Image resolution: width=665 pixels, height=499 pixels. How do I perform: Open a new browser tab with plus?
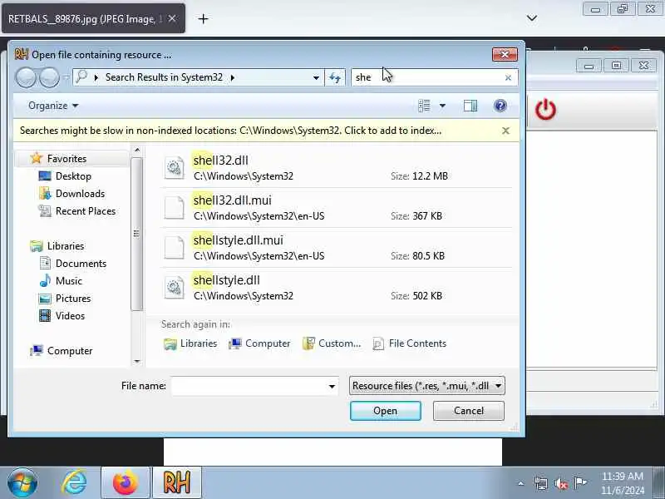coord(203,18)
